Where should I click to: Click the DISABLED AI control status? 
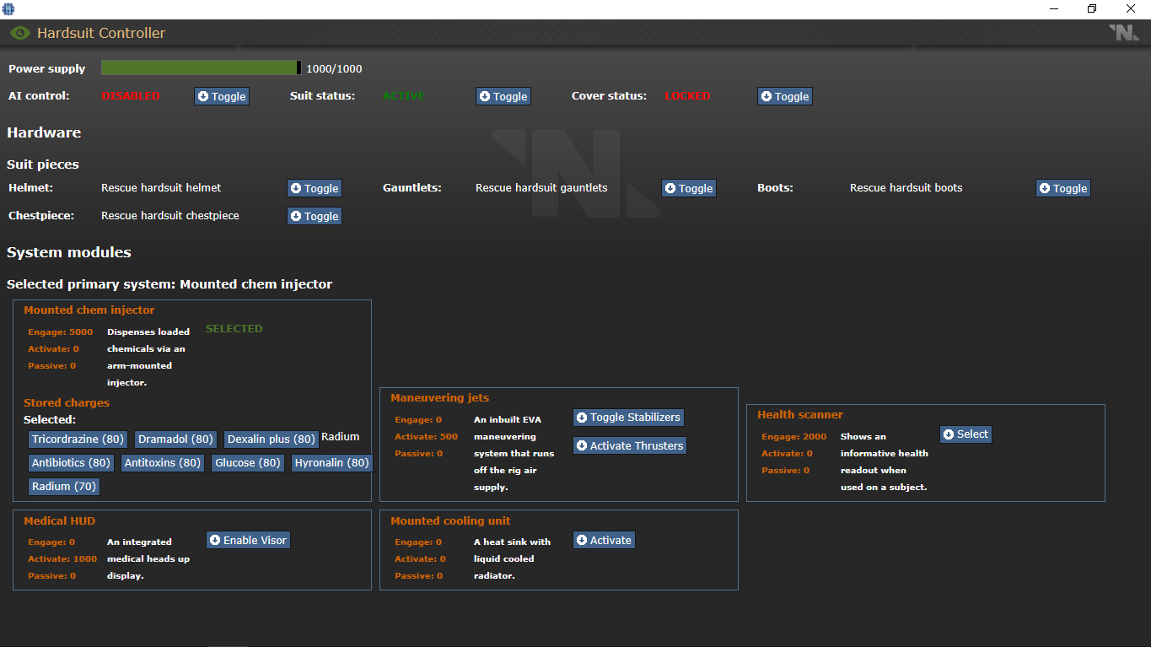131,95
